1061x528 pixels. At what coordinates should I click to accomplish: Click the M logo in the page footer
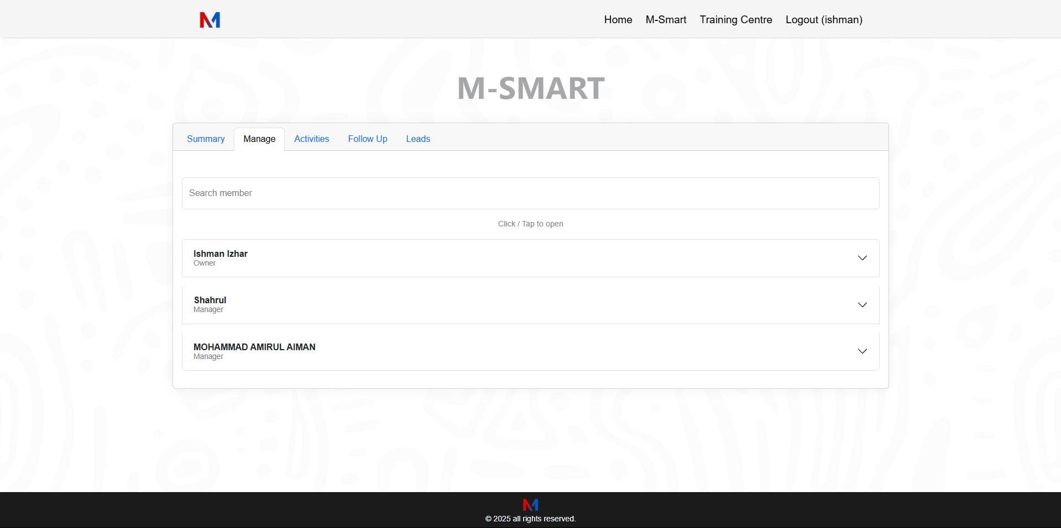pyautogui.click(x=530, y=504)
